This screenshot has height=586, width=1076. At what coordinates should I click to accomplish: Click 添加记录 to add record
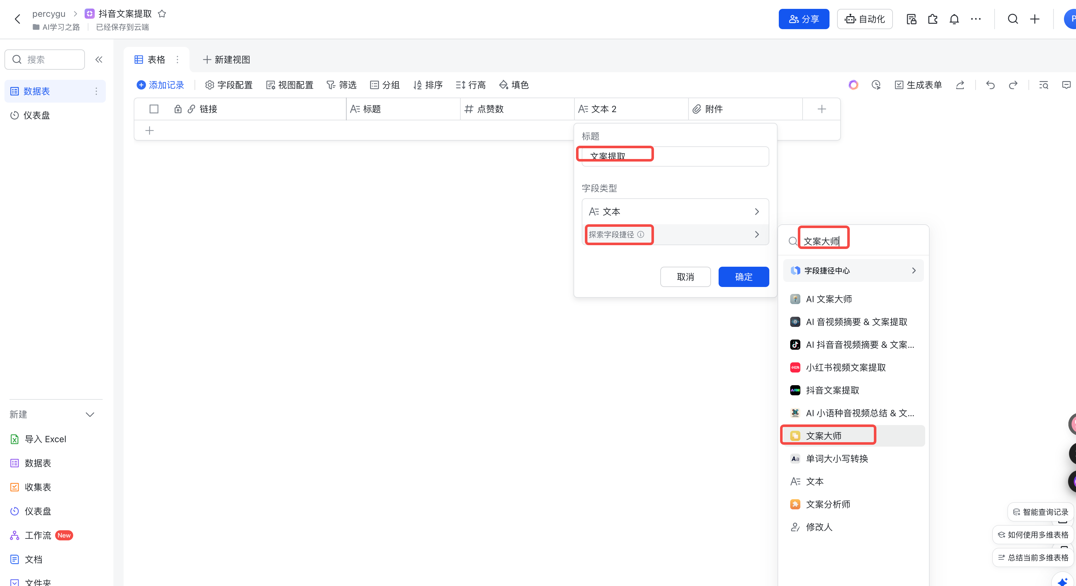point(160,85)
